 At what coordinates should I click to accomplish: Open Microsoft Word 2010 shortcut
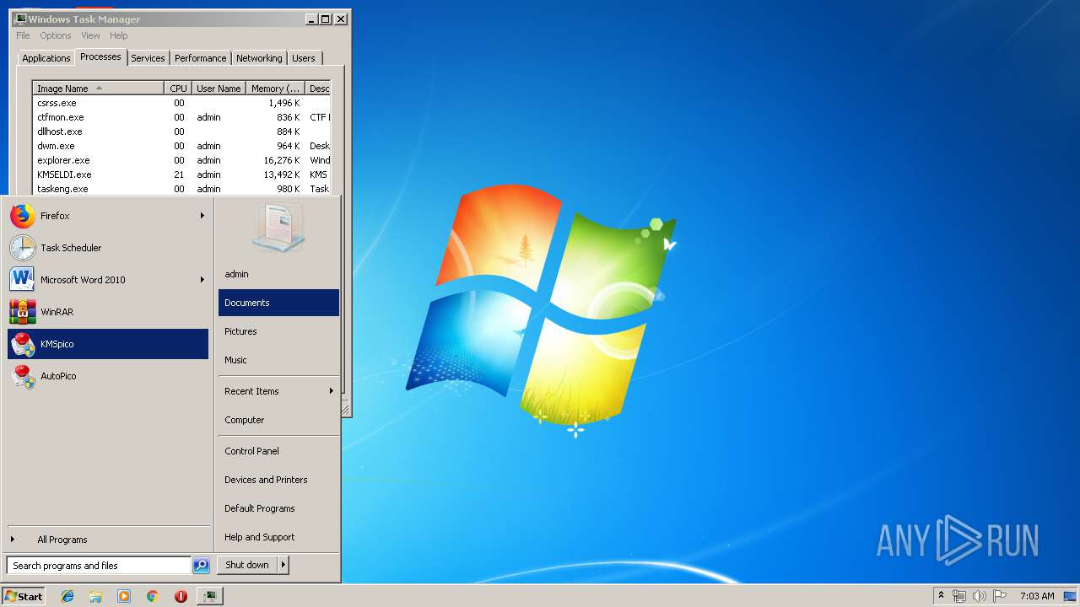(x=107, y=280)
